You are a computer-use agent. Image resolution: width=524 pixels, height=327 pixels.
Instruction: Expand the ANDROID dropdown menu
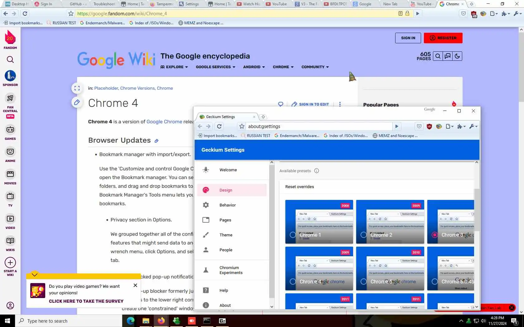254,67
